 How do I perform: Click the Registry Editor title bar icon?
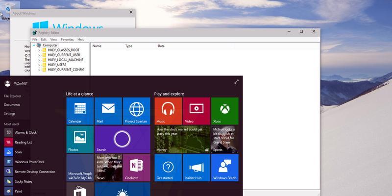point(35,32)
